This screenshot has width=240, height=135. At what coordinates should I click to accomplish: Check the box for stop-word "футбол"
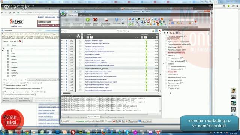(7, 76)
